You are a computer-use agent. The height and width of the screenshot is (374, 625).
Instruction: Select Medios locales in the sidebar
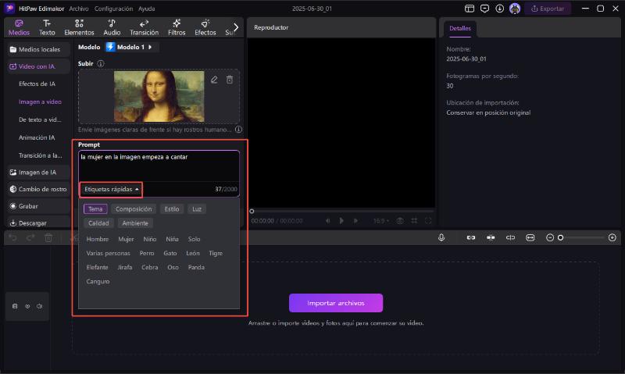coord(38,49)
